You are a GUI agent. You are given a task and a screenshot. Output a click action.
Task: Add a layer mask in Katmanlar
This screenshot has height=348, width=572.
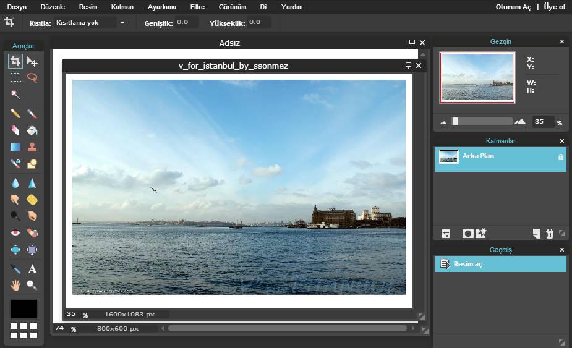[x=467, y=234]
